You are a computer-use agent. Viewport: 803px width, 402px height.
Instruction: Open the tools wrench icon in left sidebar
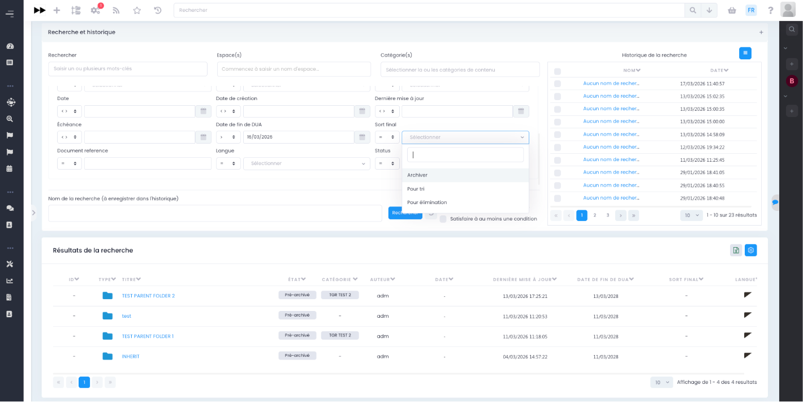tap(10, 264)
